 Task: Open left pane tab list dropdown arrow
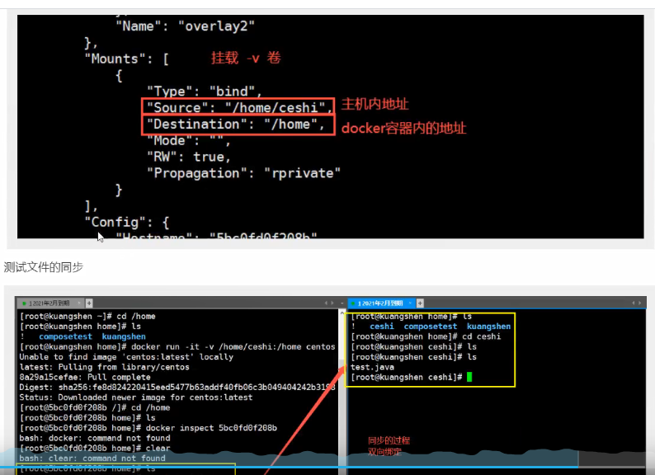coord(342,303)
